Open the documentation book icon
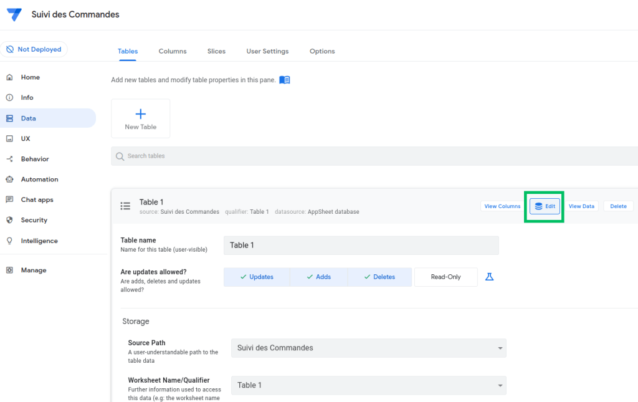This screenshot has width=638, height=402. (285, 80)
